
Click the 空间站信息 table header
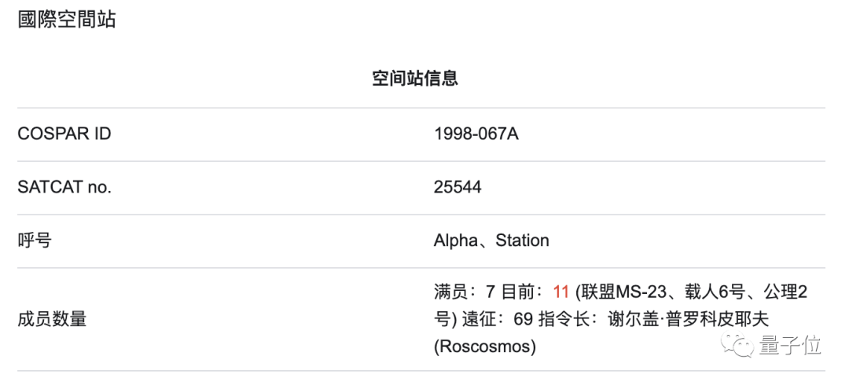[415, 78]
